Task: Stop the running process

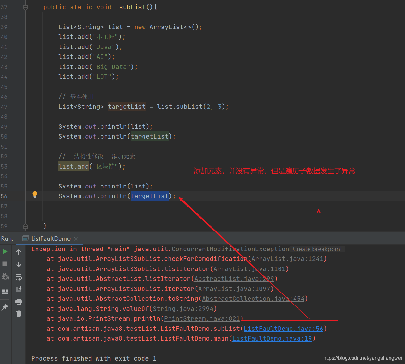Action: pyautogui.click(x=5, y=264)
